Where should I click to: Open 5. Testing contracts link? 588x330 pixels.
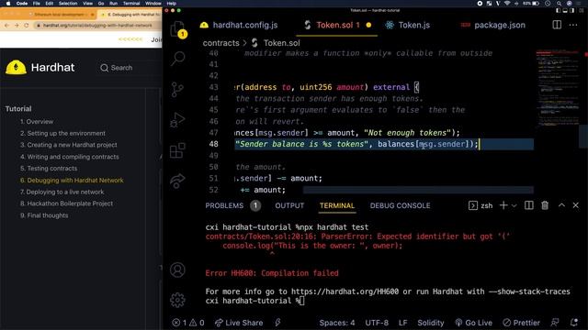click(49, 169)
